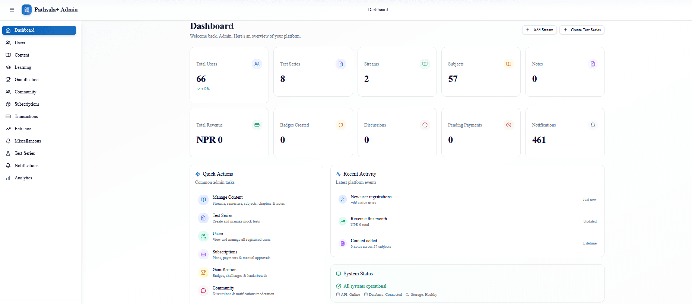The height and width of the screenshot is (304, 692).
Task: Click the Quick Actions lightning icon
Action: click(x=198, y=174)
